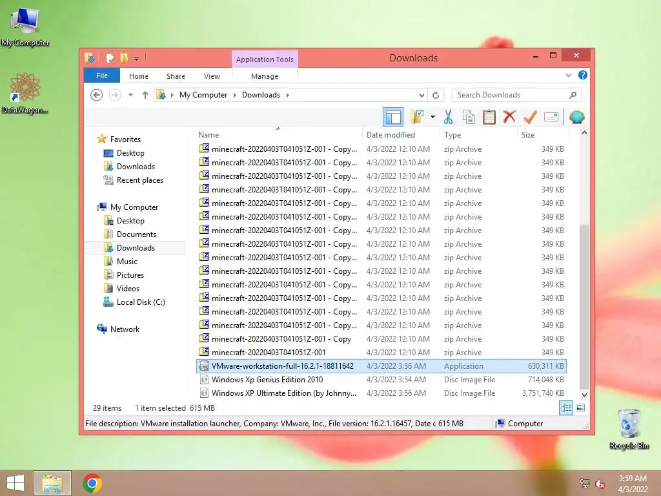Click the Search Downloads input field
This screenshot has height=496, width=661.
coord(516,95)
